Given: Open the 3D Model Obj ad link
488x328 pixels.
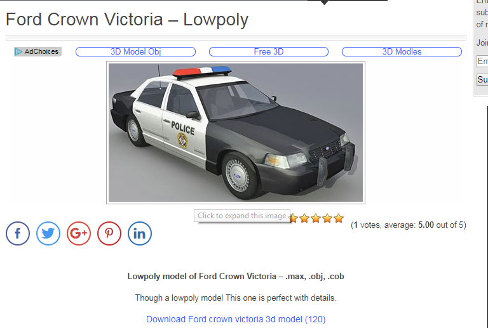Looking at the screenshot, I should click(136, 51).
